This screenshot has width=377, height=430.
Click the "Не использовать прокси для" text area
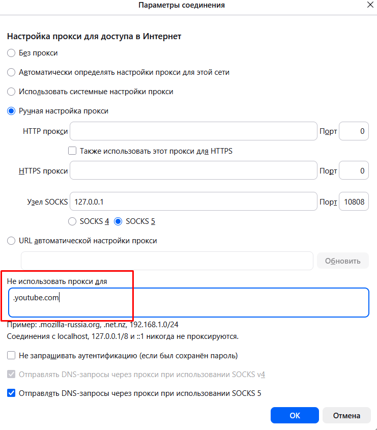tap(189, 302)
